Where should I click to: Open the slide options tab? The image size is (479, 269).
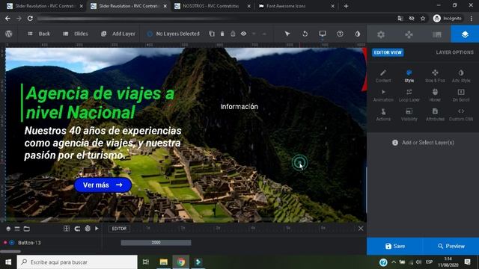click(437, 34)
